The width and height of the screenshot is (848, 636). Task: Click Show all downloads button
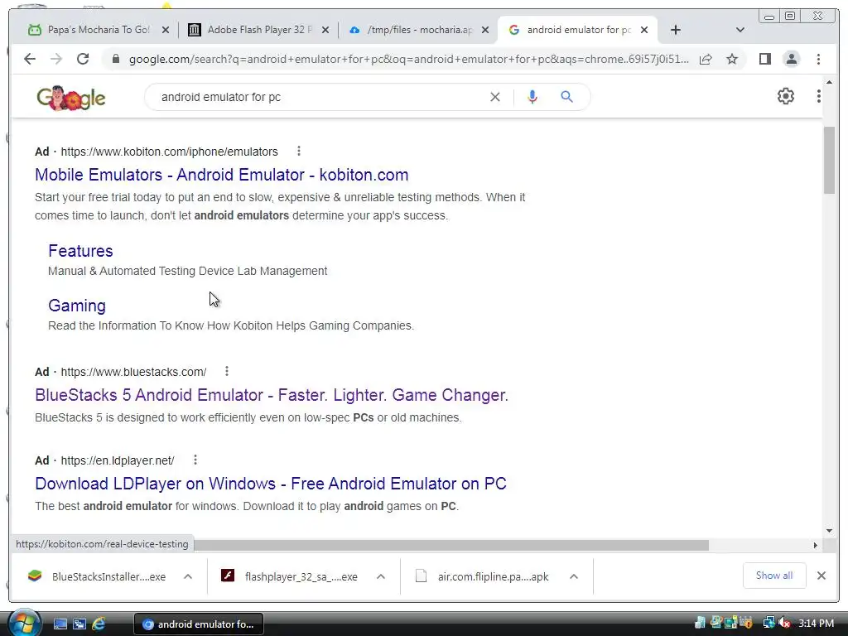point(774,576)
